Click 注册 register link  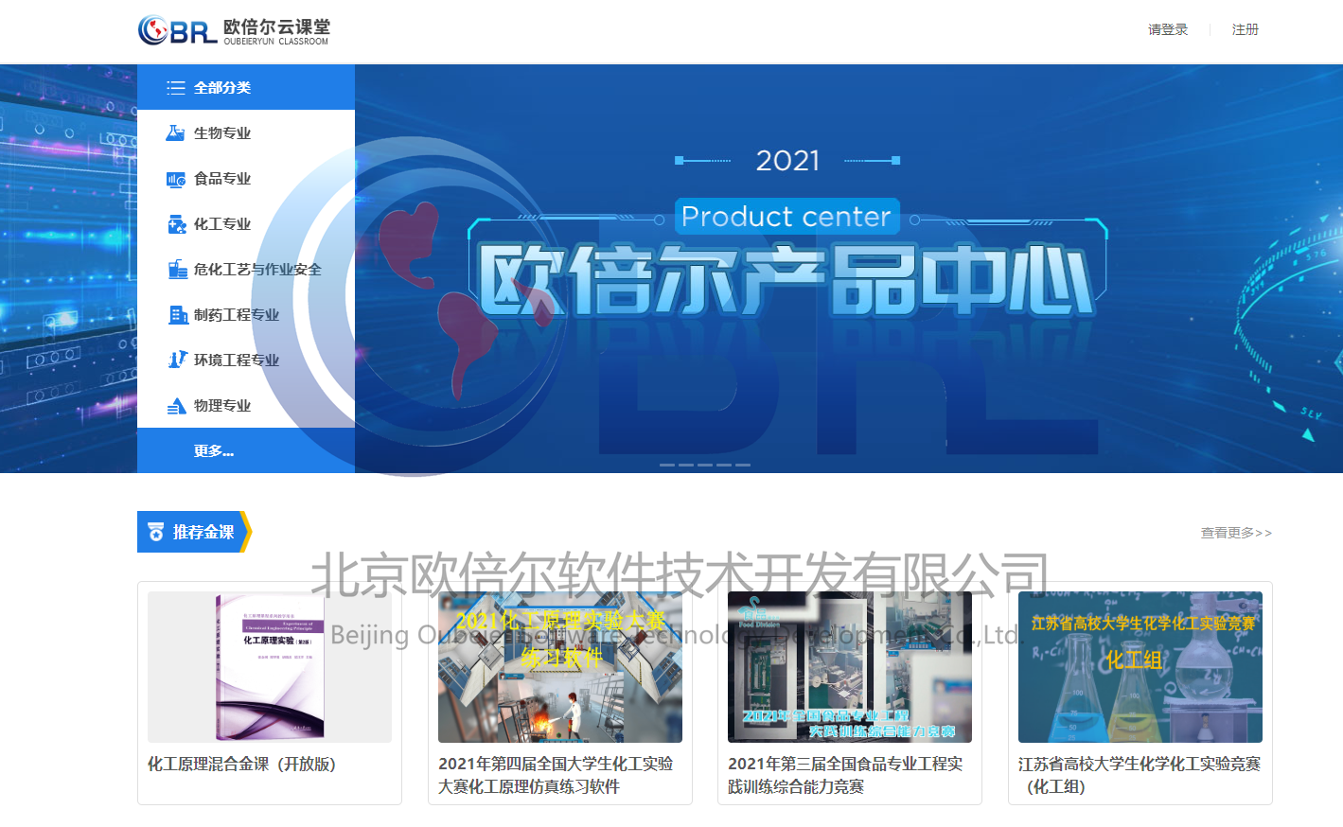[x=1246, y=29]
